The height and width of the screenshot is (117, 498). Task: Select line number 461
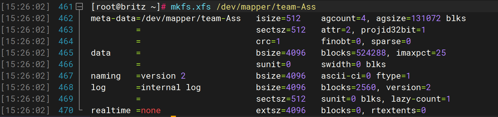66,7
